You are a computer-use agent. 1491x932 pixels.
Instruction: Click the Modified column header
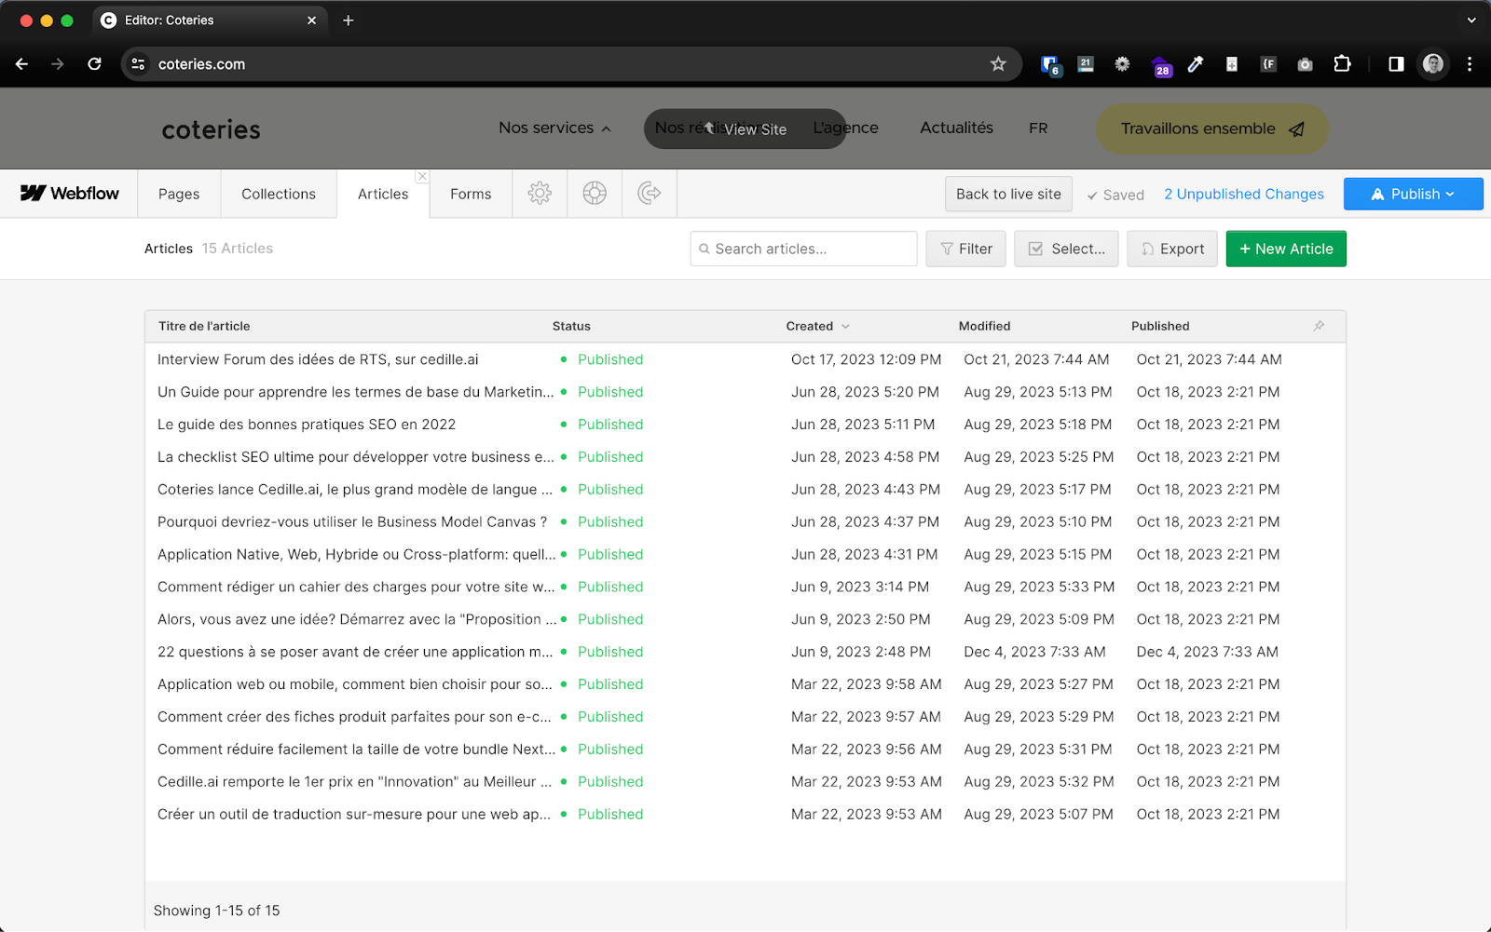[x=984, y=326]
